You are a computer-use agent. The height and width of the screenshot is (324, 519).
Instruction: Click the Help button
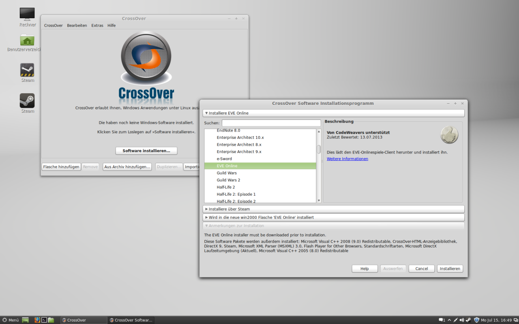pyautogui.click(x=365, y=269)
